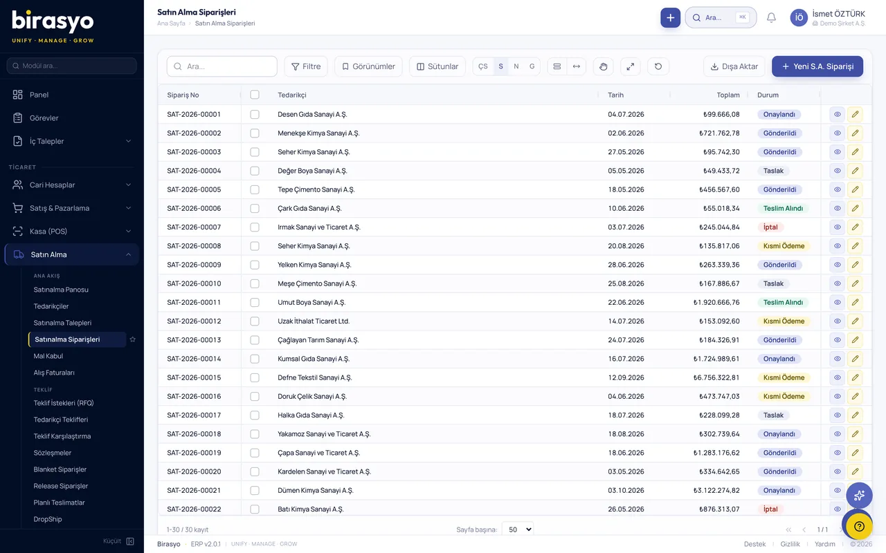View order SAT-2026-00001 using eye icon
This screenshot has width=886, height=553.
tap(837, 114)
